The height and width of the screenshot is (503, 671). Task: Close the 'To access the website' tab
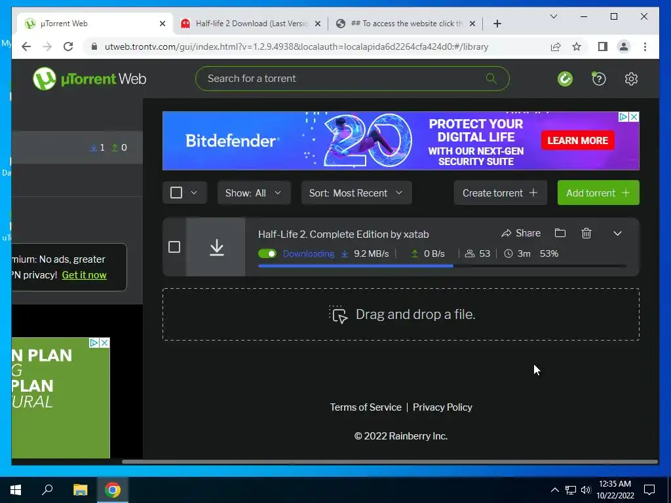pyautogui.click(x=472, y=24)
